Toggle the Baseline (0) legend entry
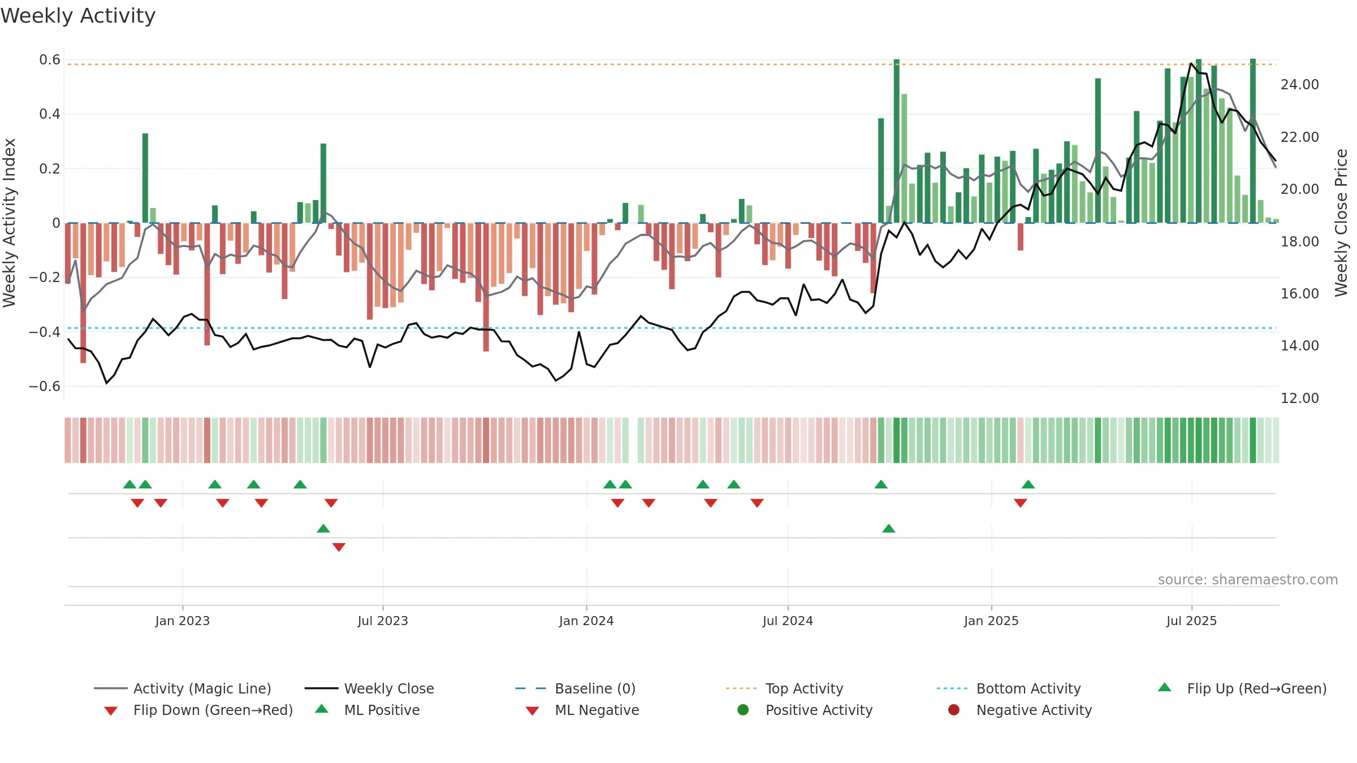Screen dimensions: 1357x763 [576, 688]
